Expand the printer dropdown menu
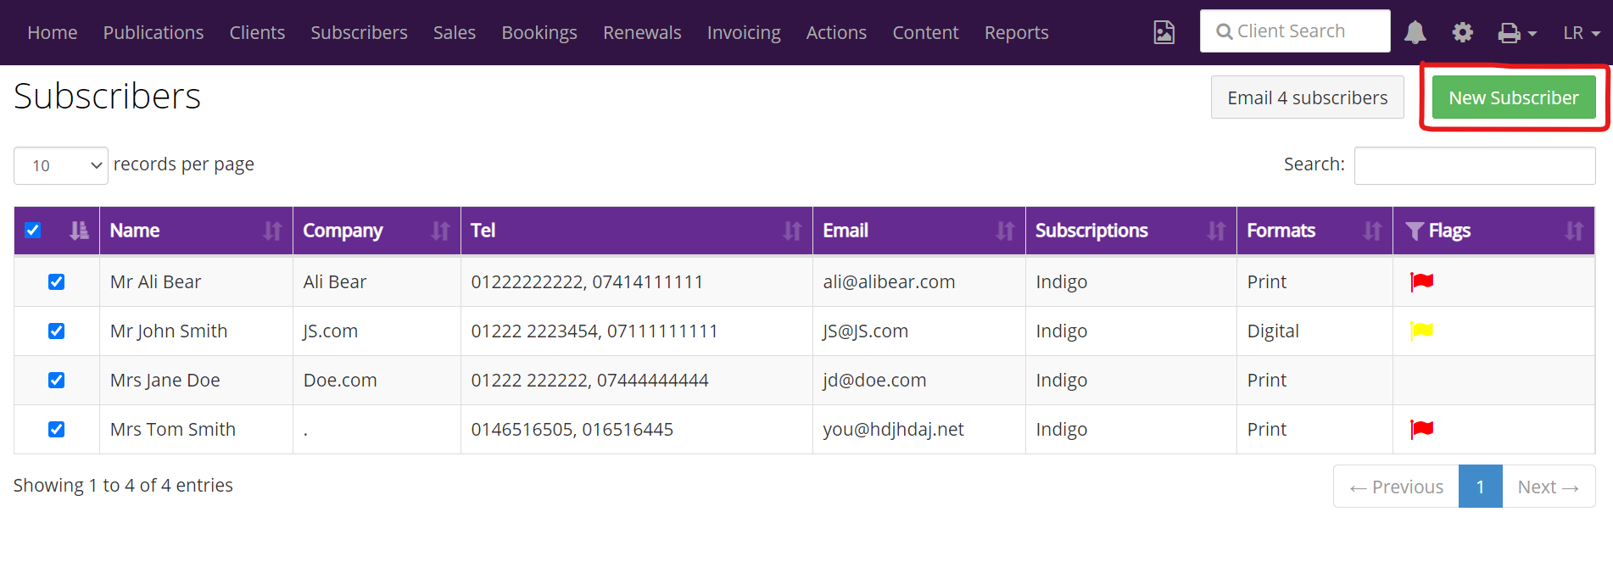Screen dimensions: 1613x562 (x=1516, y=33)
